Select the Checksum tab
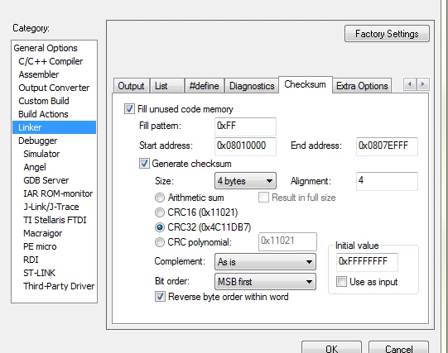Viewport: 448px width, 353px height. click(x=305, y=84)
